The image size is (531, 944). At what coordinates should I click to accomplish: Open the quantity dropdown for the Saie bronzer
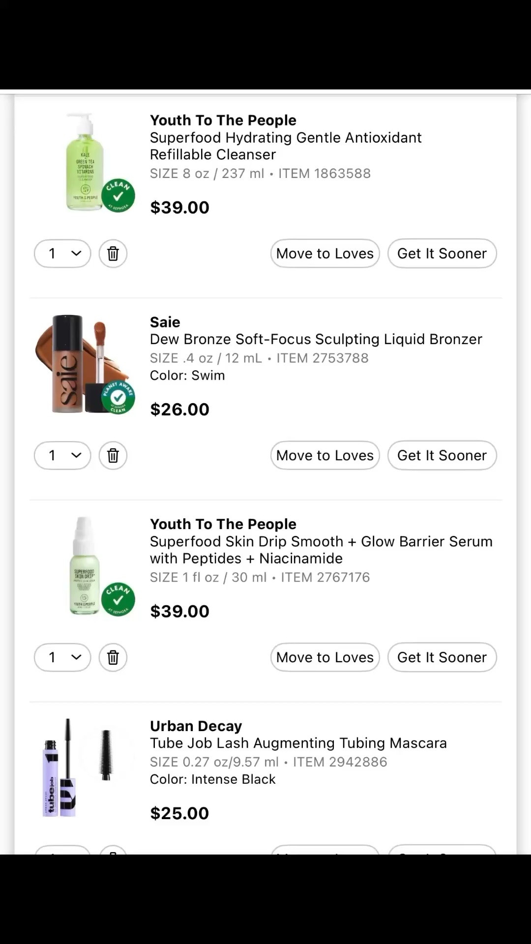pos(62,456)
